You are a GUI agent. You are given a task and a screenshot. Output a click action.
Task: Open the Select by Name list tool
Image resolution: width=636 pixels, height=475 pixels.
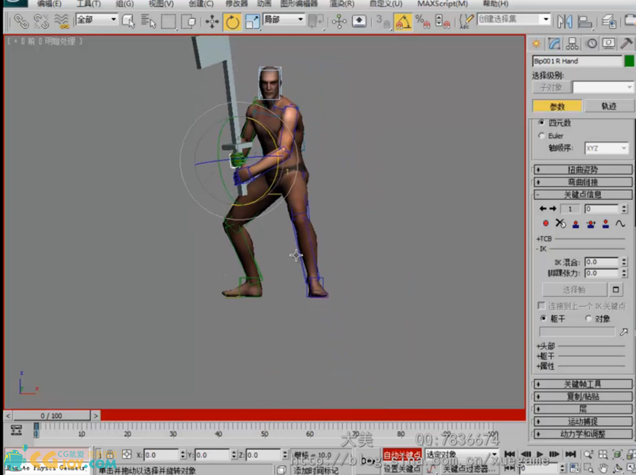(x=148, y=21)
